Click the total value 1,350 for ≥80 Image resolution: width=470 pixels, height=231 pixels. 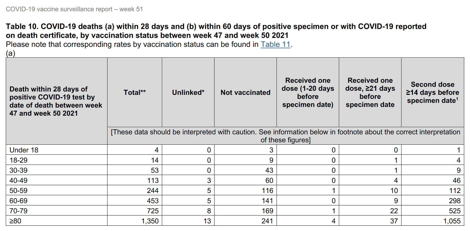(x=150, y=221)
